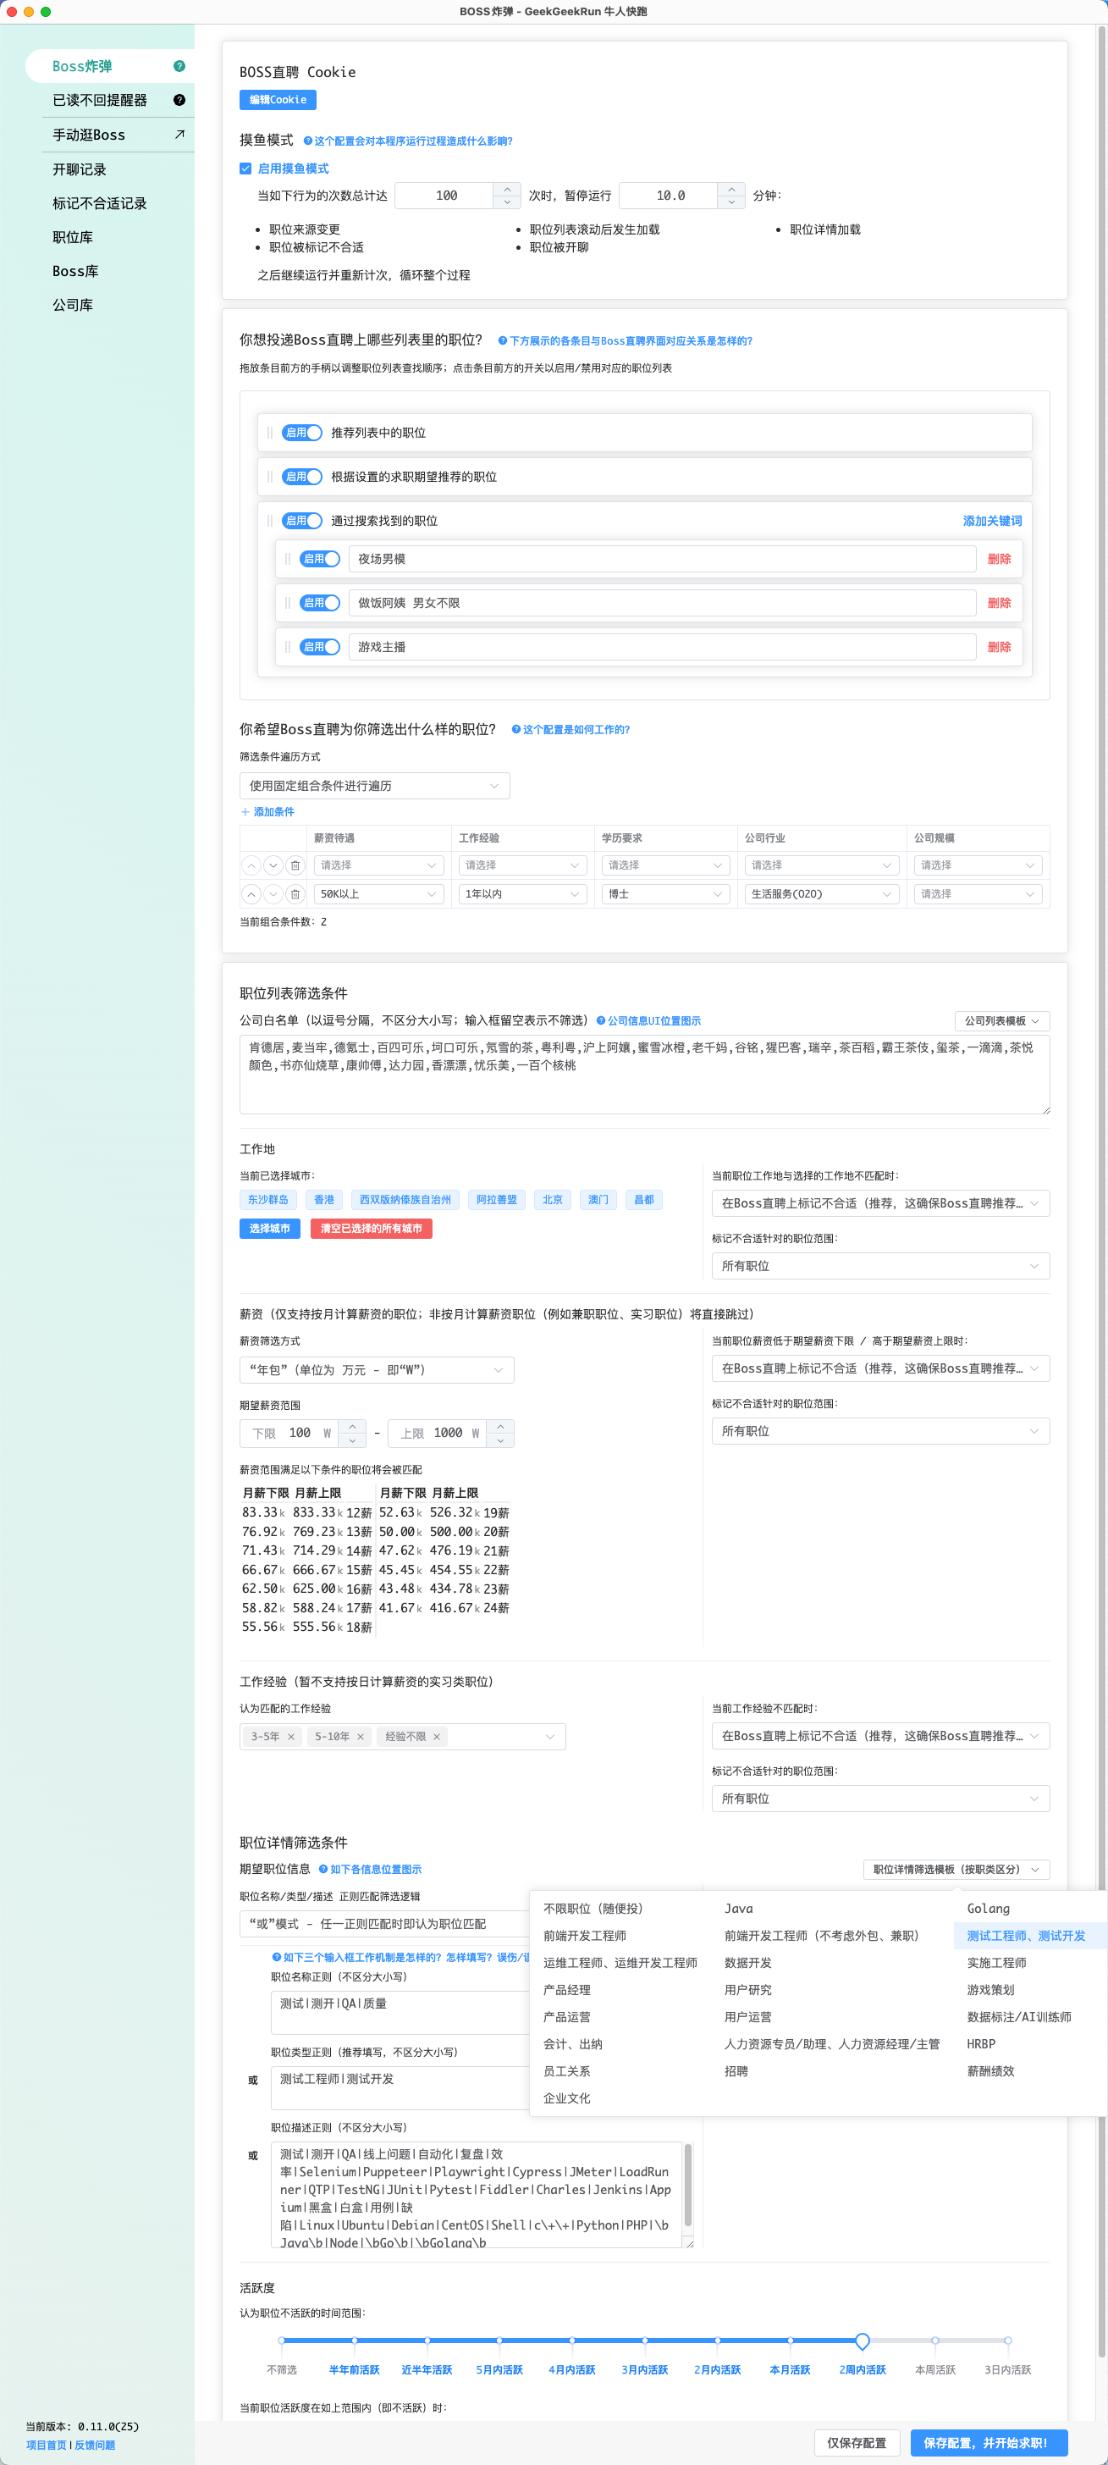Open help link about 摸鱼模式 configuration impact
The image size is (1108, 2465).
(408, 141)
